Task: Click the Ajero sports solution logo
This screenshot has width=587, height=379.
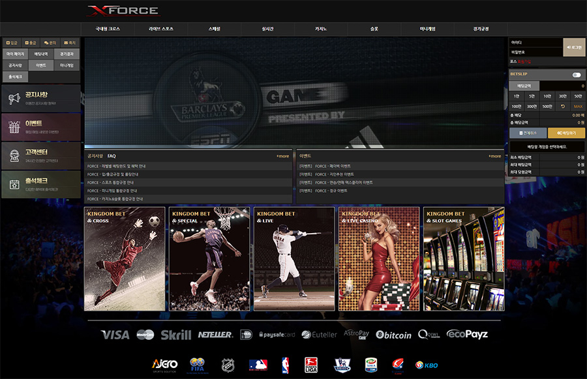Action: [165, 365]
